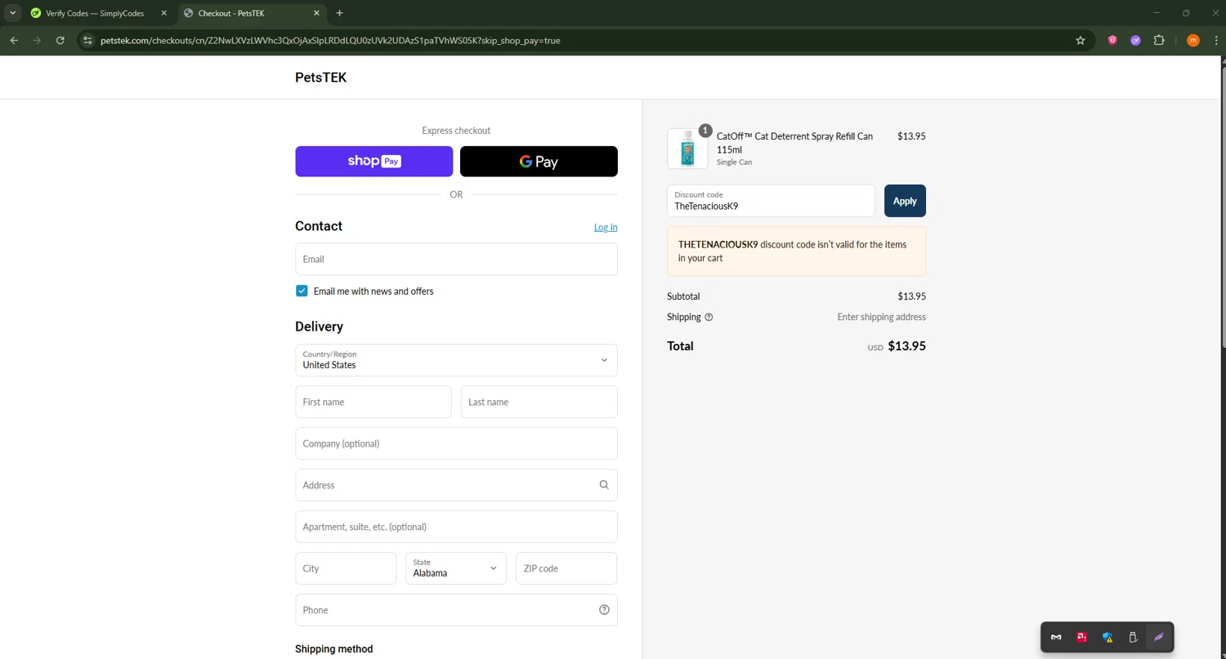Click the First name field
This screenshot has width=1226, height=659.
374,402
